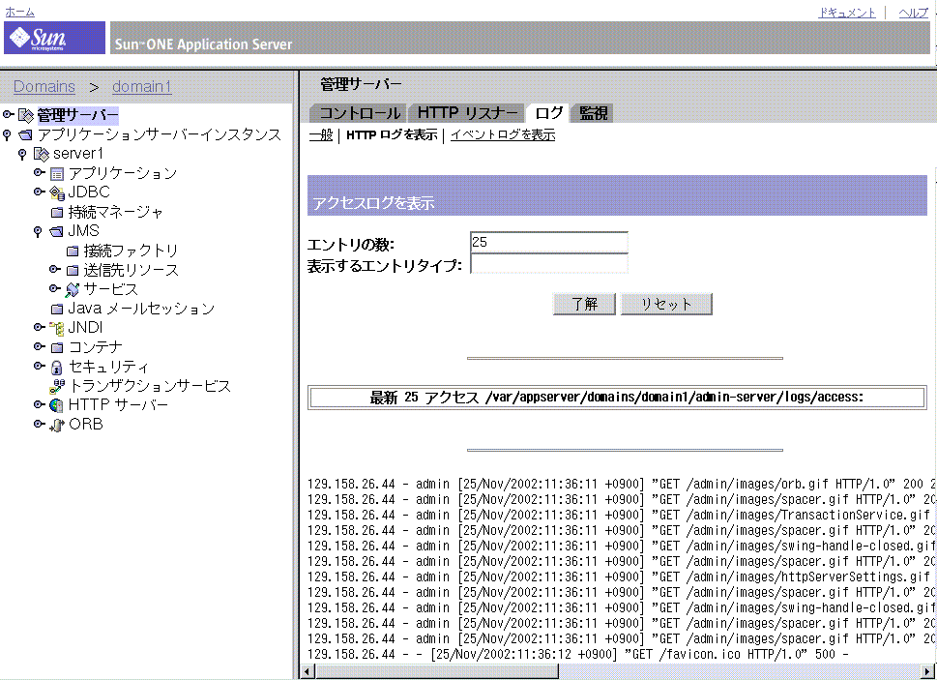Collapse the server1 node handle
The height and width of the screenshot is (680, 937).
pos(22,155)
